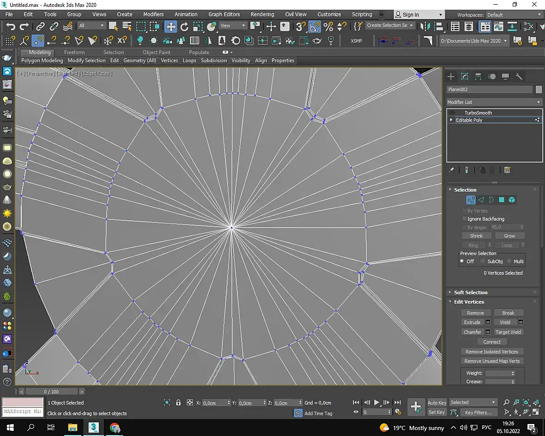Switch to the Freeform ribbon tab
Image resolution: width=545 pixels, height=436 pixels.
[x=74, y=52]
